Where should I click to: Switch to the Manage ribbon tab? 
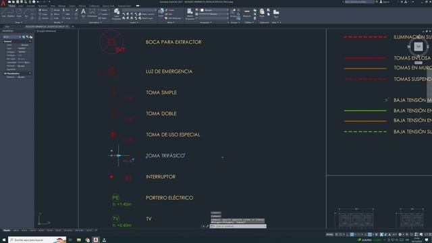(61, 6)
